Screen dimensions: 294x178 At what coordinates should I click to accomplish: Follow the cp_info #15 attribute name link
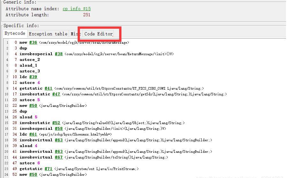76,9
